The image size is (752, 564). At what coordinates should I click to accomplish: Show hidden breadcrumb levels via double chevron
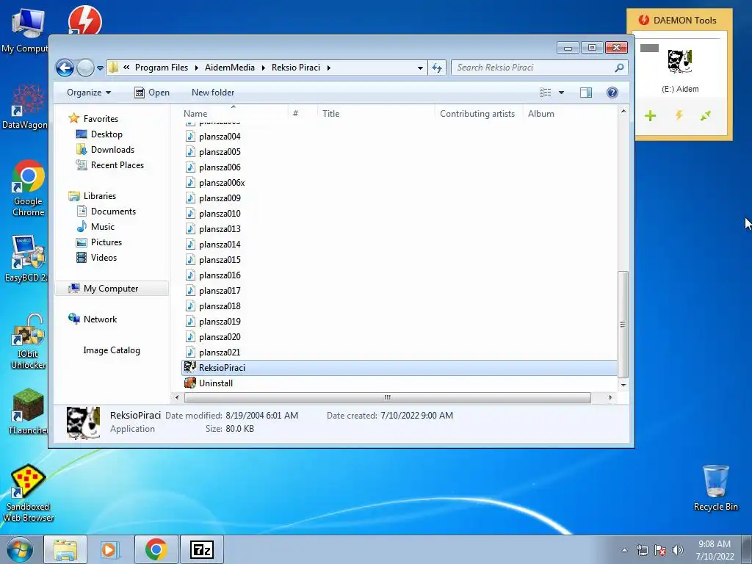click(126, 68)
